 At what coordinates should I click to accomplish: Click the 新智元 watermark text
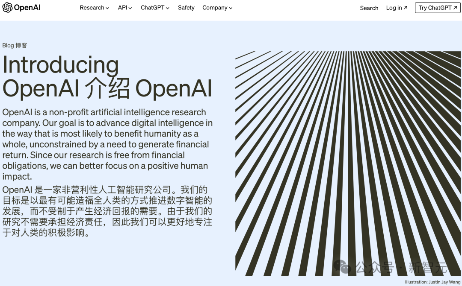pos(428,268)
